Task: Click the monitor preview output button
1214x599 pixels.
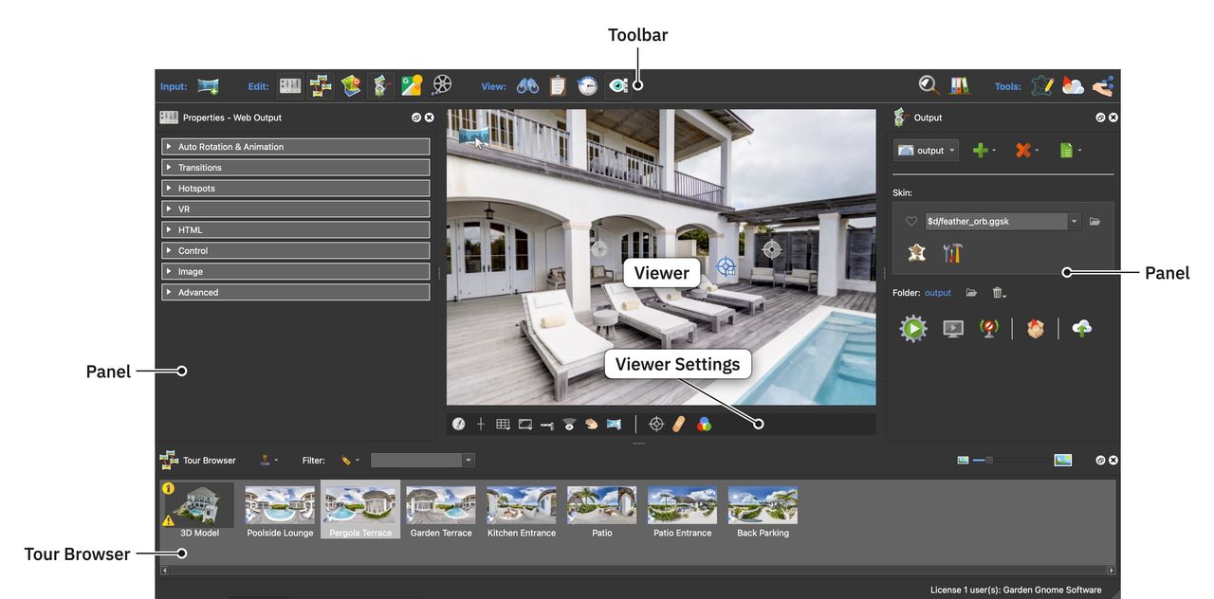Action: click(953, 329)
